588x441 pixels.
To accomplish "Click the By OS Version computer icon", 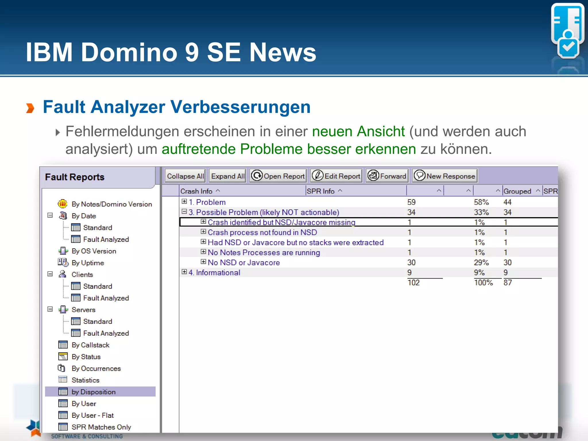I will point(63,251).
